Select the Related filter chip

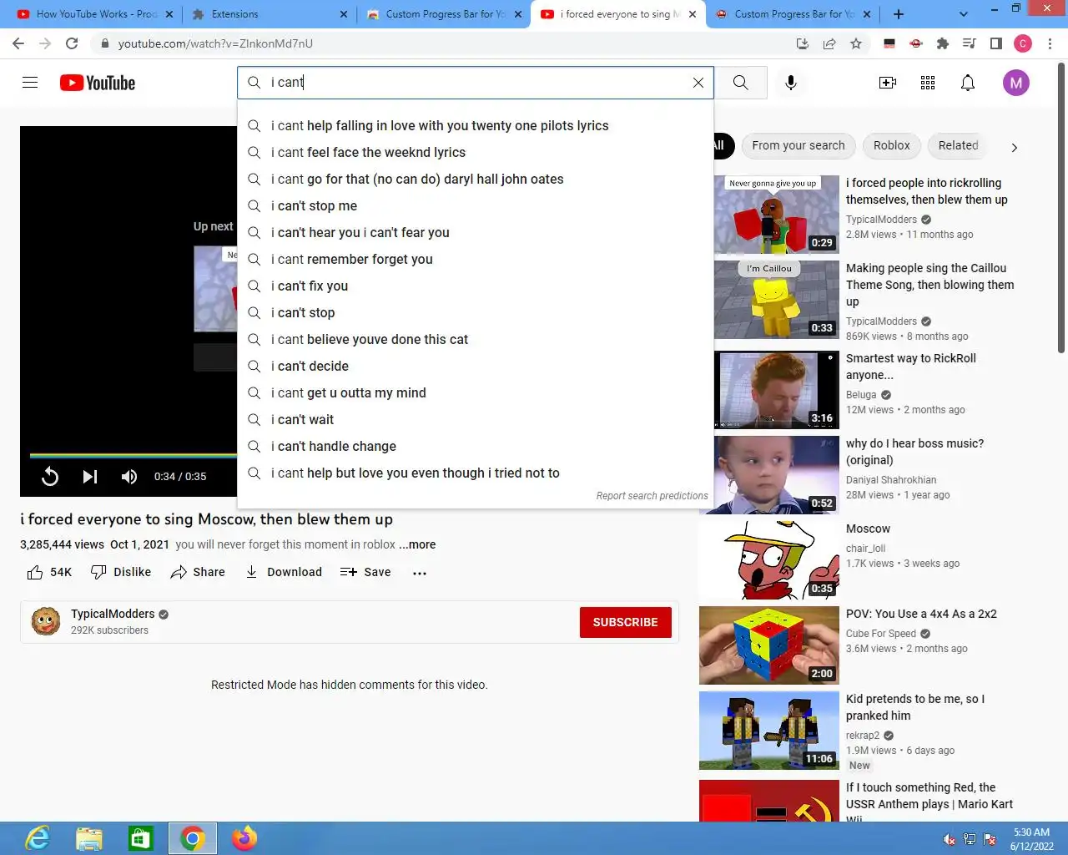[x=958, y=145]
